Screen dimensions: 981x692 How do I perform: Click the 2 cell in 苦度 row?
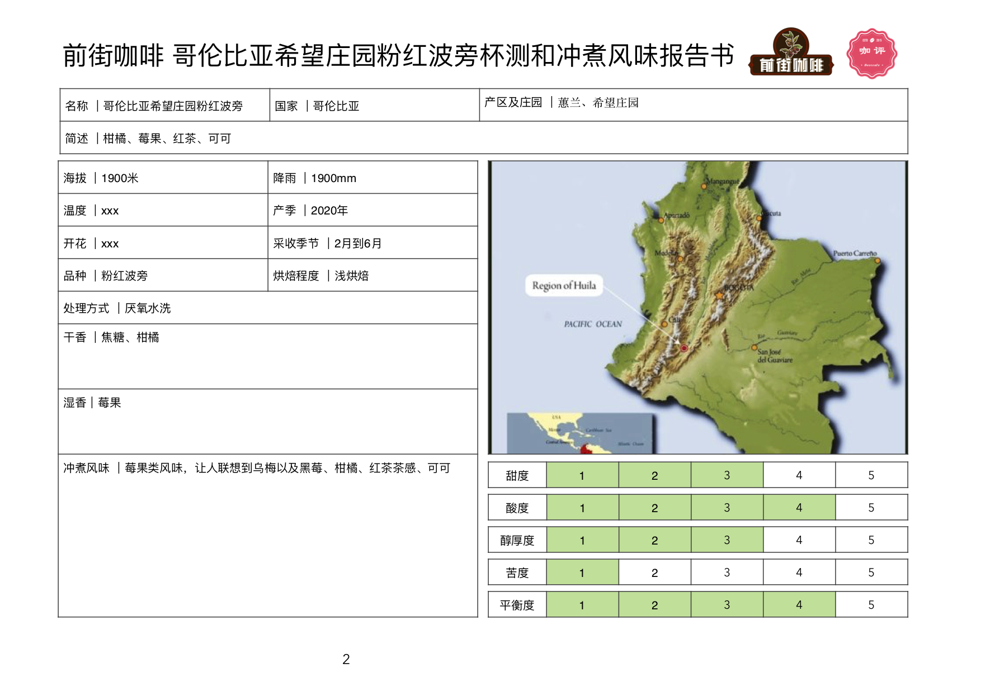(654, 572)
